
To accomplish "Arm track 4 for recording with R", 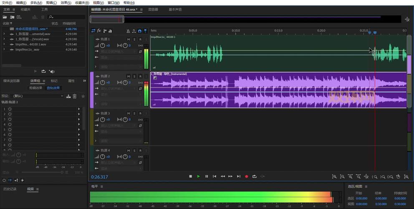I will 140,150.
